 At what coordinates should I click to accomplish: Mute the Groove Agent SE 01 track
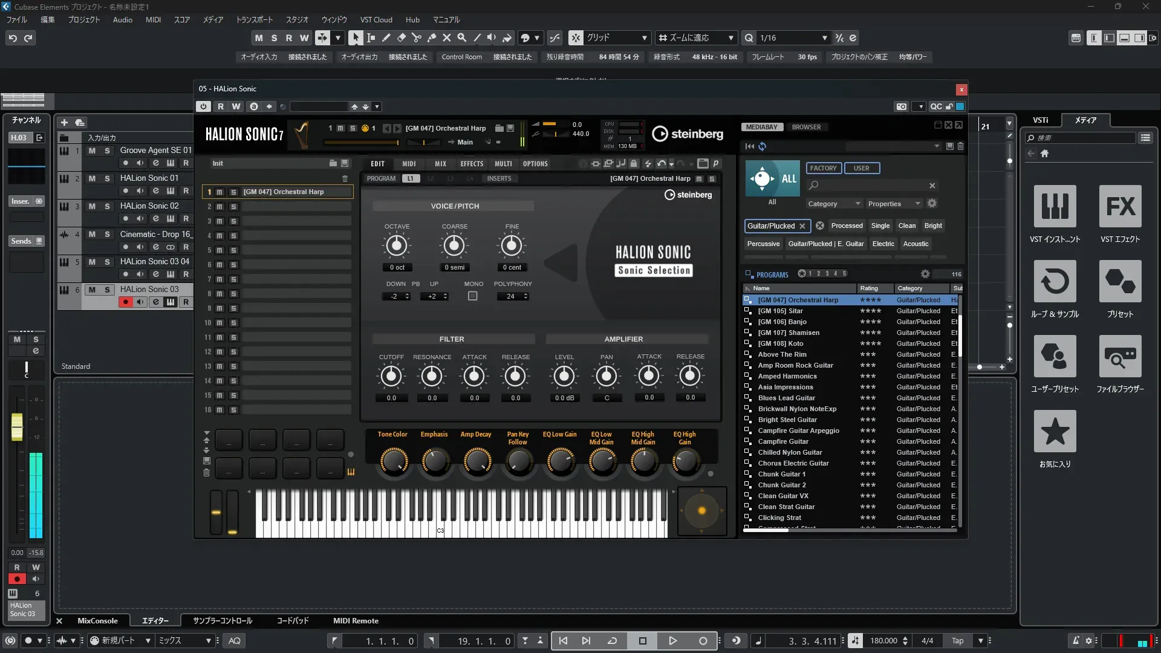[x=92, y=151]
